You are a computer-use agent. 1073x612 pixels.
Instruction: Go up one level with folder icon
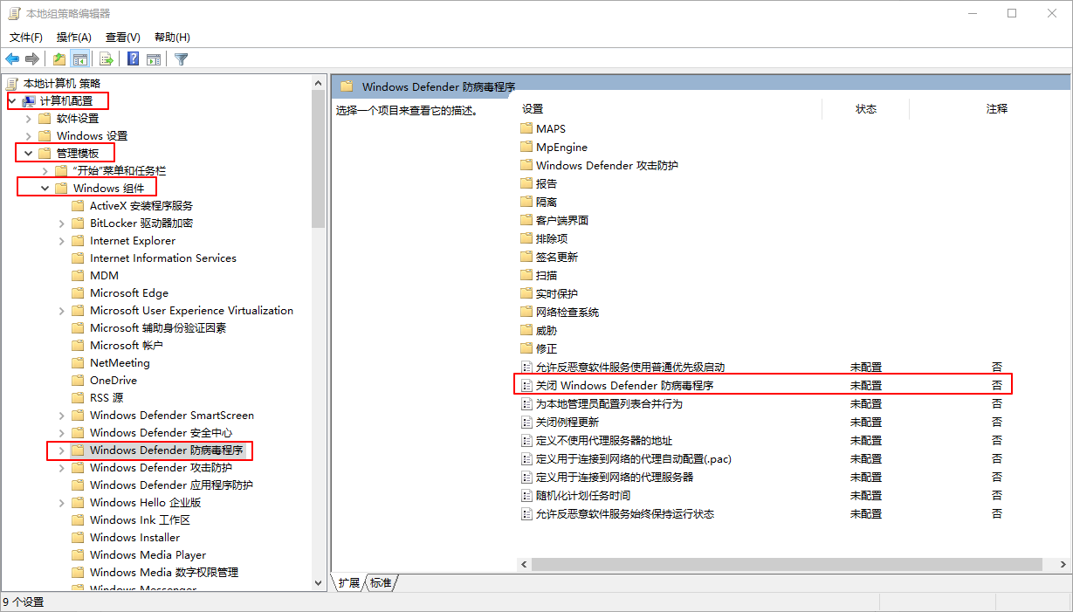coord(58,59)
